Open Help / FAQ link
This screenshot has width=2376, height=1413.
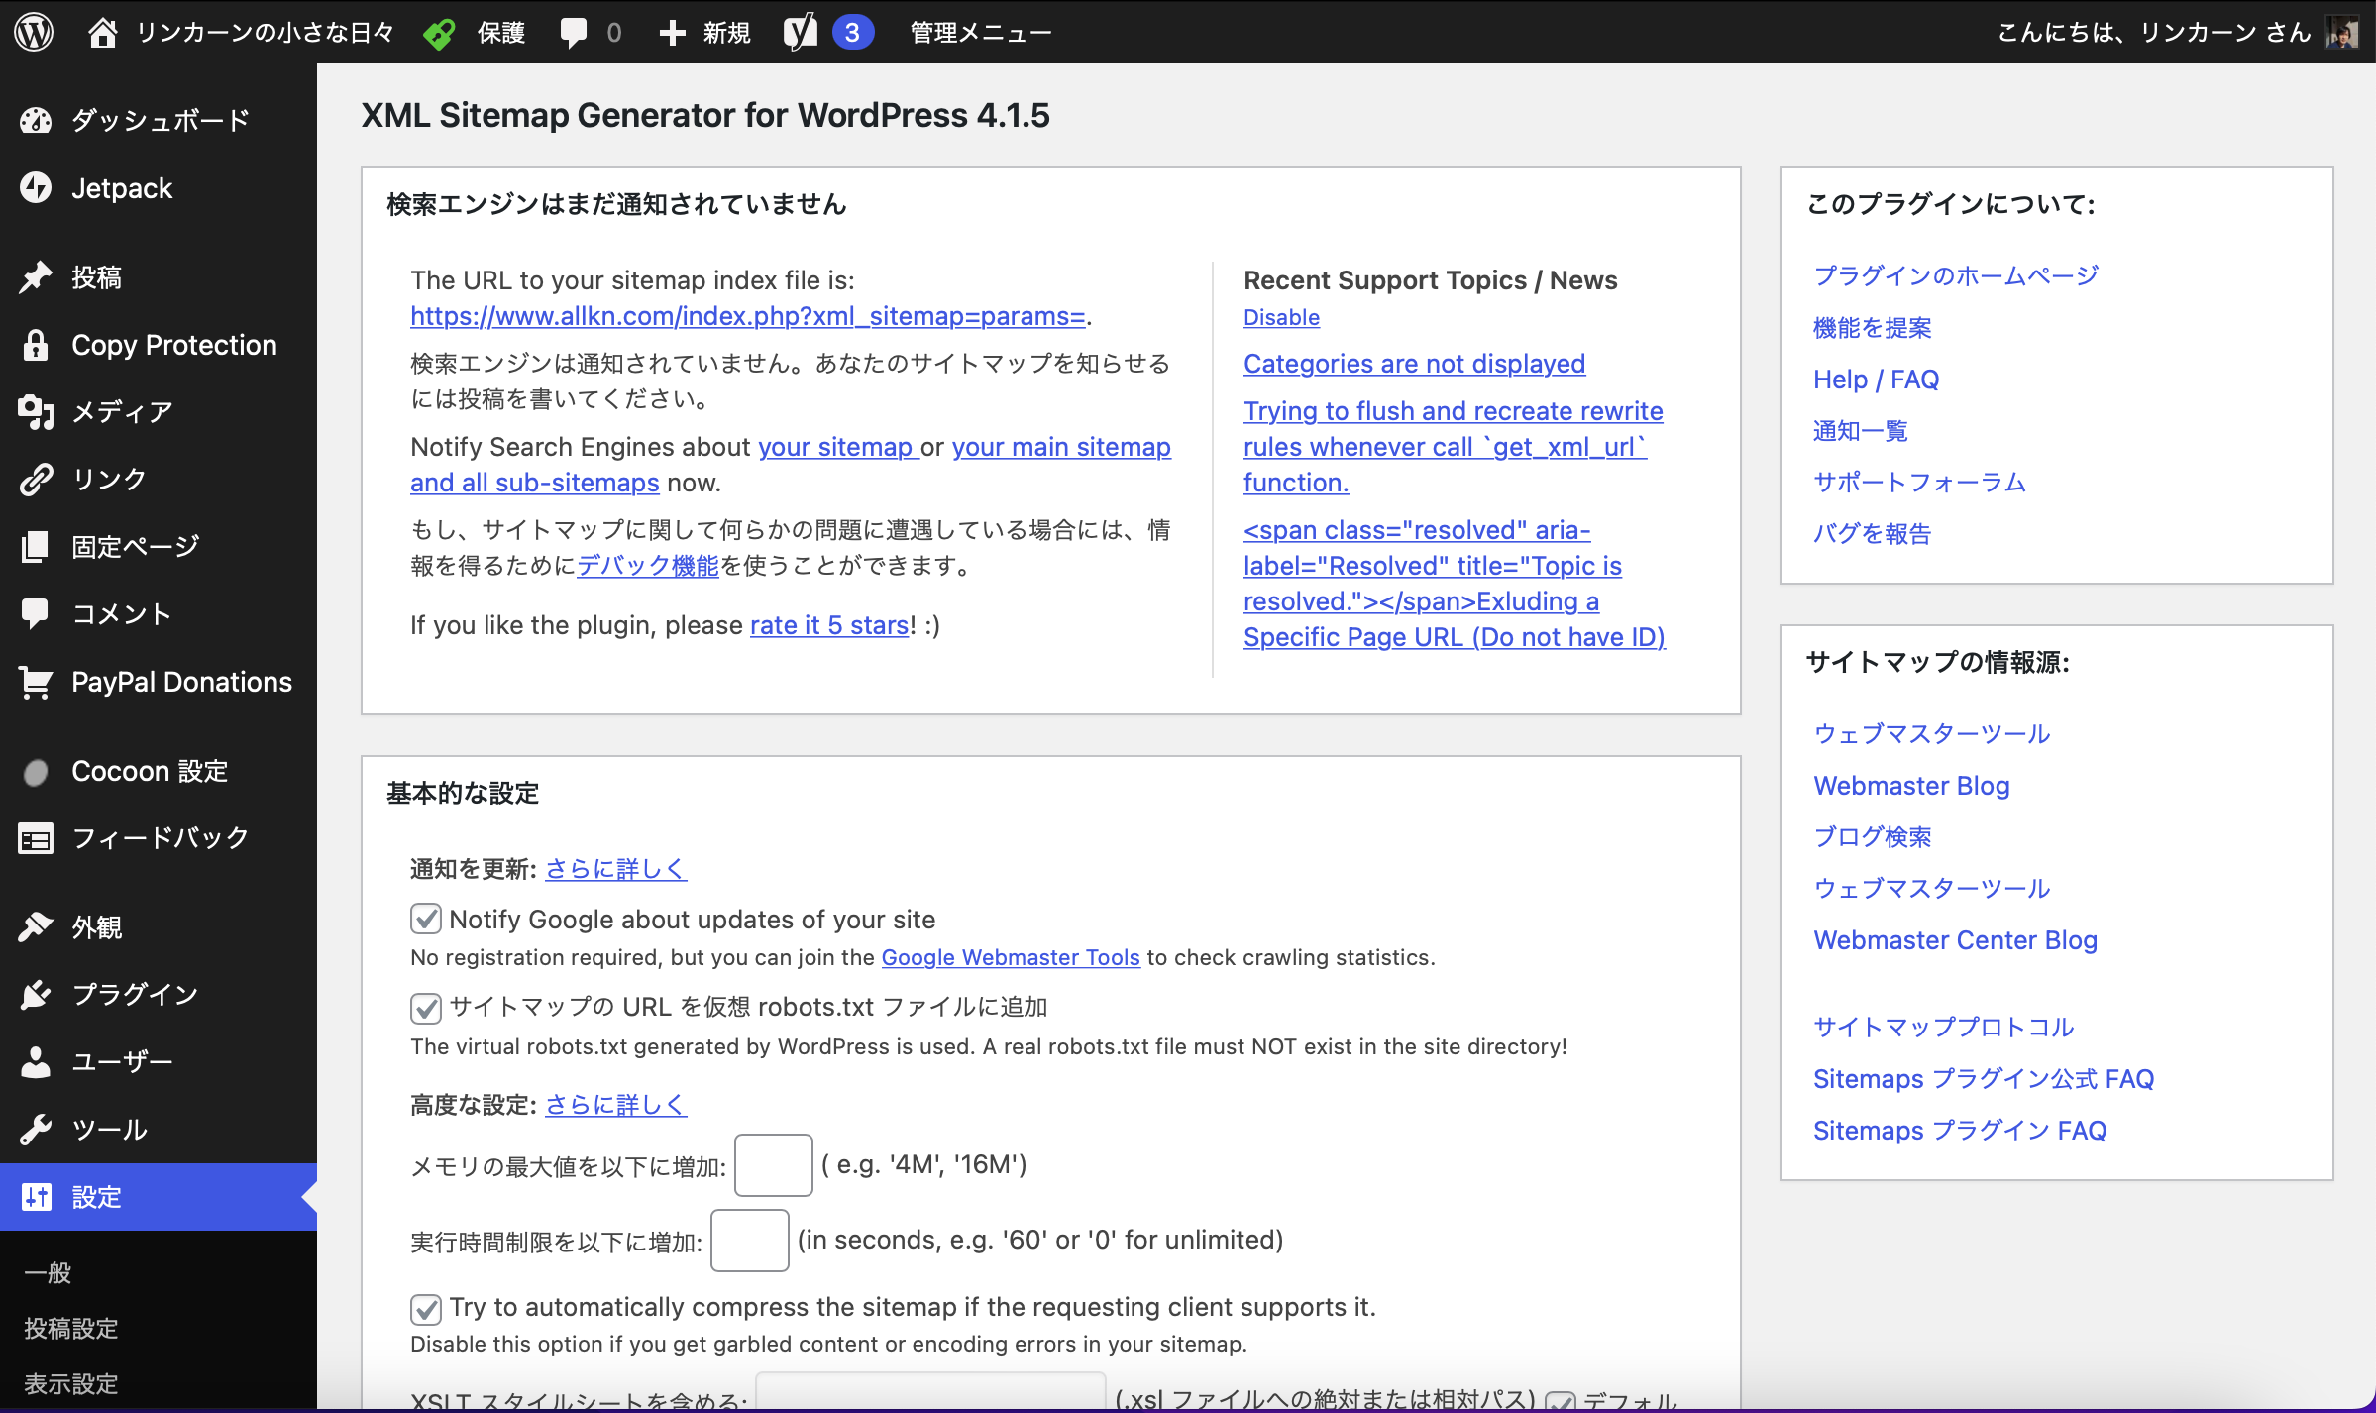(x=1876, y=380)
